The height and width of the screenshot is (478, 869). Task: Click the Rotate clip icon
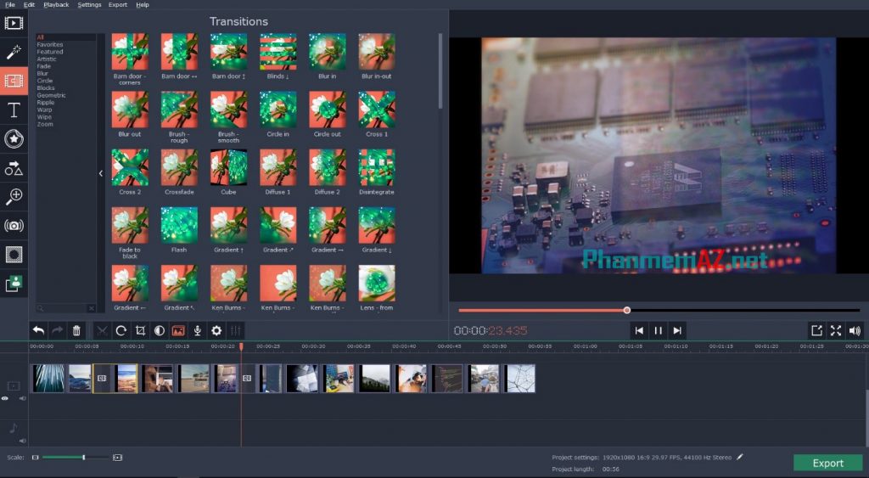[121, 330]
